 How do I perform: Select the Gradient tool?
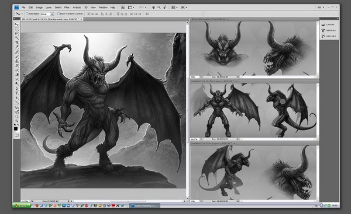click(16, 74)
